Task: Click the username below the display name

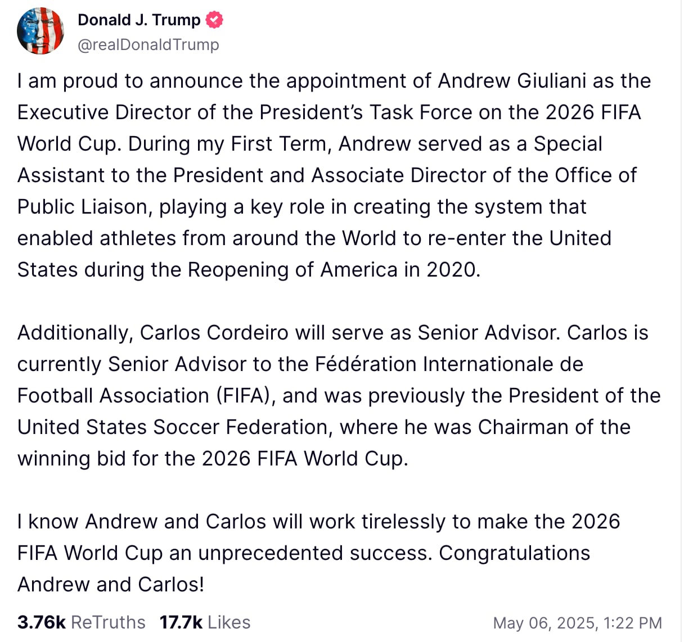Action: (148, 44)
